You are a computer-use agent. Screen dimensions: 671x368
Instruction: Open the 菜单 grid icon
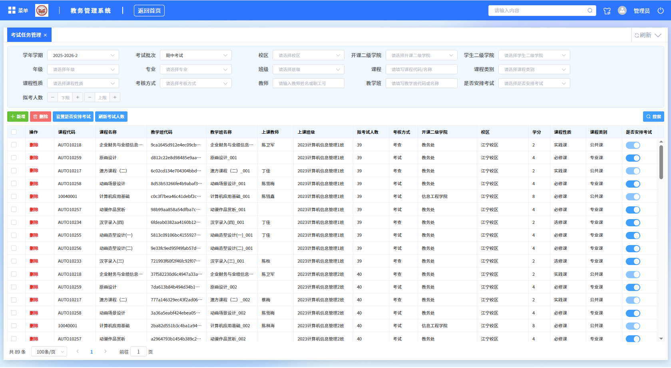pos(12,10)
